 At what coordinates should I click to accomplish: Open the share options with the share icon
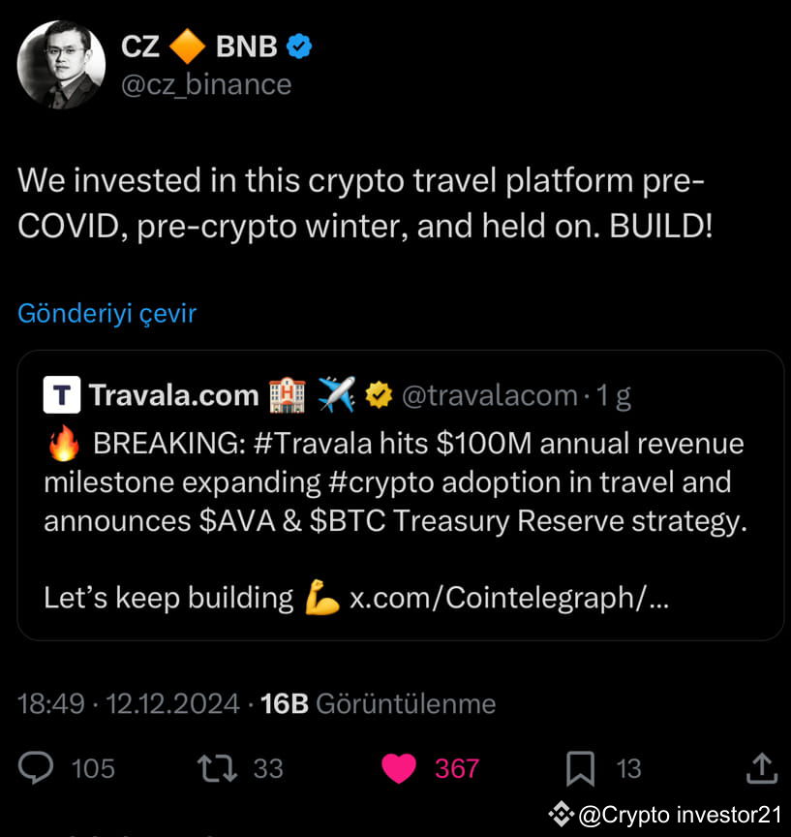tap(761, 767)
